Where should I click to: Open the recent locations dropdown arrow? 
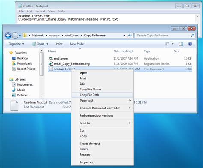[x=20, y=36]
